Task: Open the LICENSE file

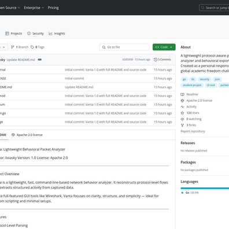Action: 3,79
